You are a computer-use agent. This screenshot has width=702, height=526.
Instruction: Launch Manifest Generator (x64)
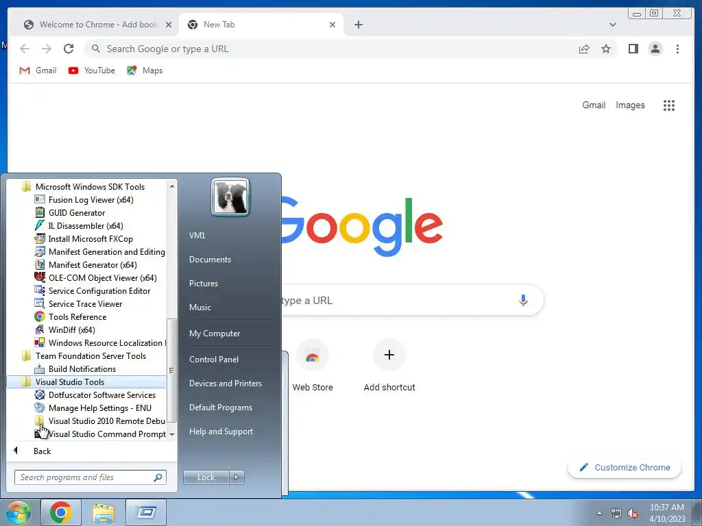tap(93, 265)
